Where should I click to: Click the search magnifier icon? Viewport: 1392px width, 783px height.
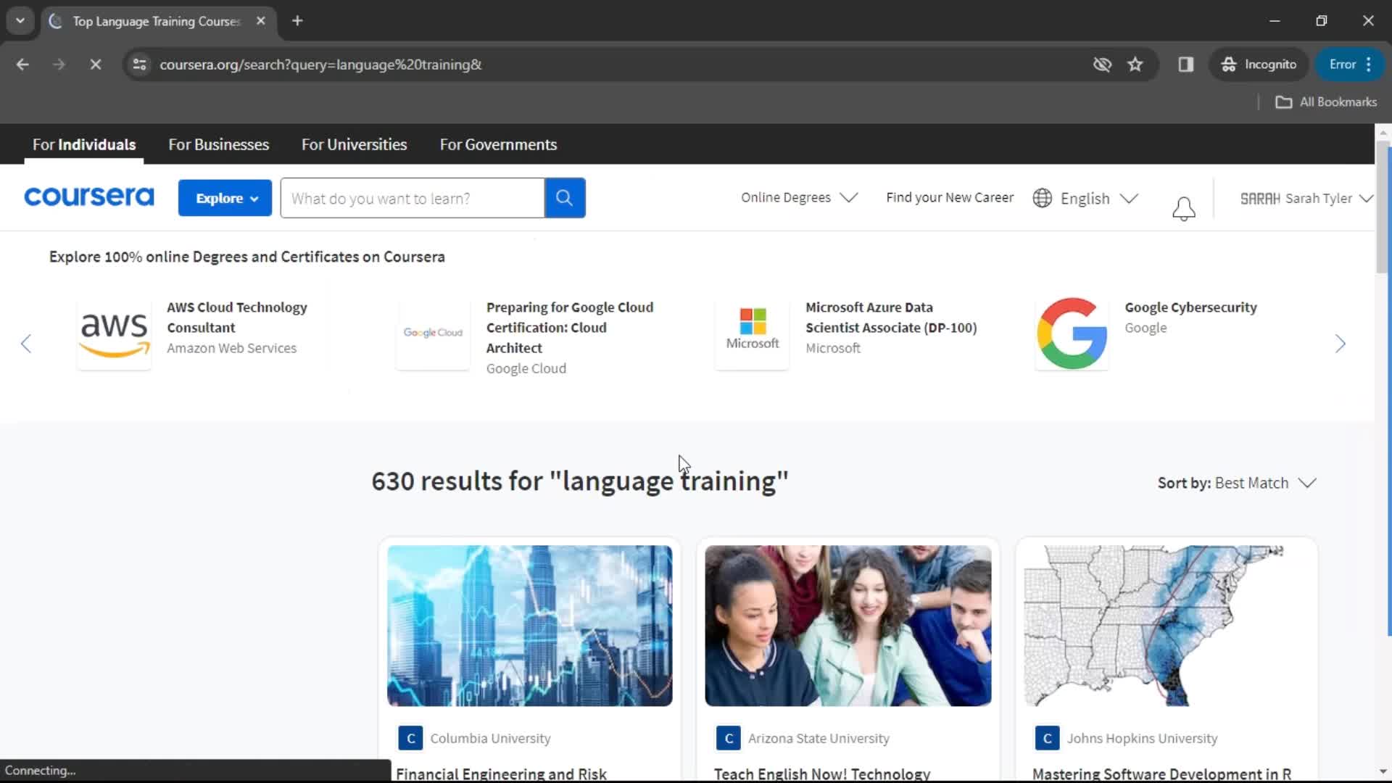click(x=565, y=198)
